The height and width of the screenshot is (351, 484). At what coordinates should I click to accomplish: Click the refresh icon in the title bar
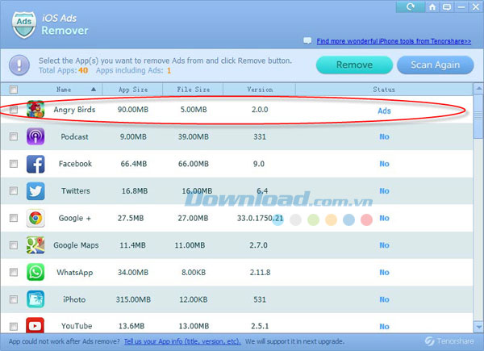[x=411, y=6]
